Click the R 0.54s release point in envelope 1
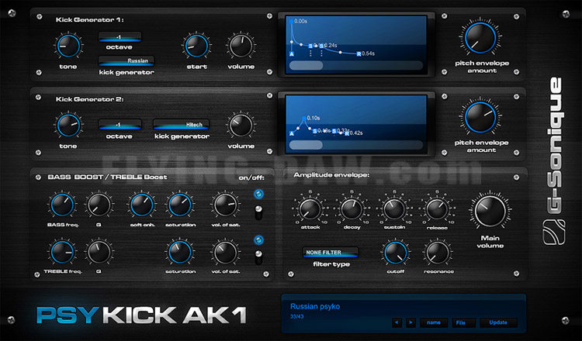This screenshot has width=582, height=341. pos(359,54)
